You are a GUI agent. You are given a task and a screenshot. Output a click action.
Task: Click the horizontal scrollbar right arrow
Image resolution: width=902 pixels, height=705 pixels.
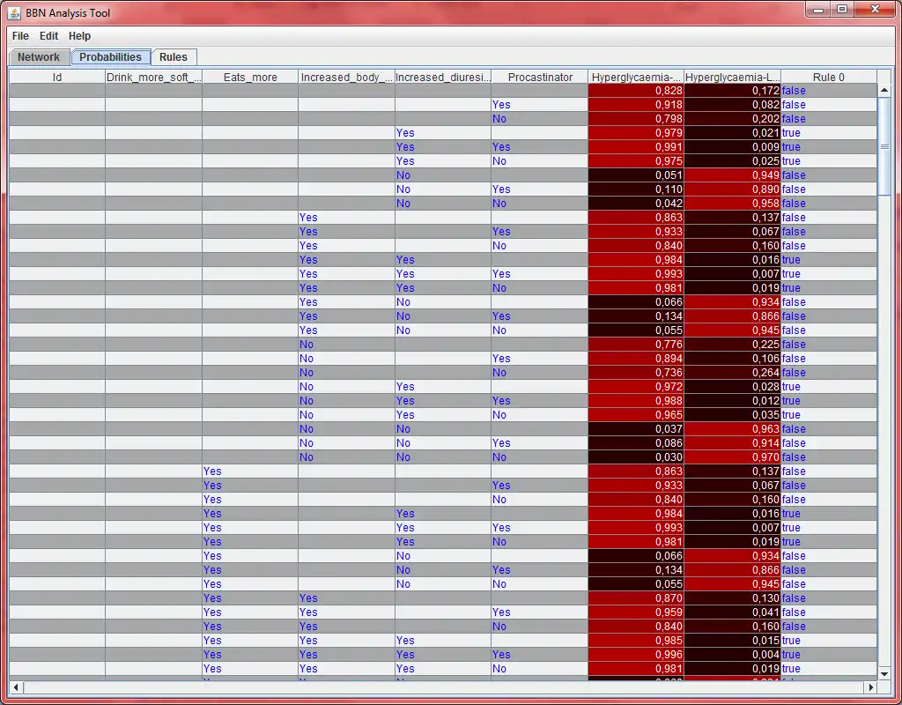(x=871, y=687)
